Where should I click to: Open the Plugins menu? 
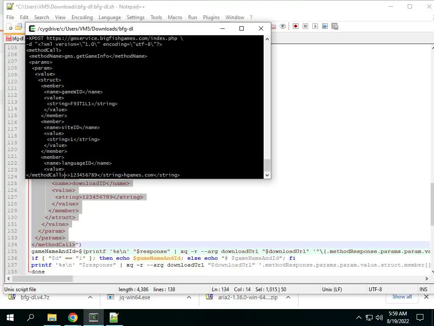(x=211, y=17)
